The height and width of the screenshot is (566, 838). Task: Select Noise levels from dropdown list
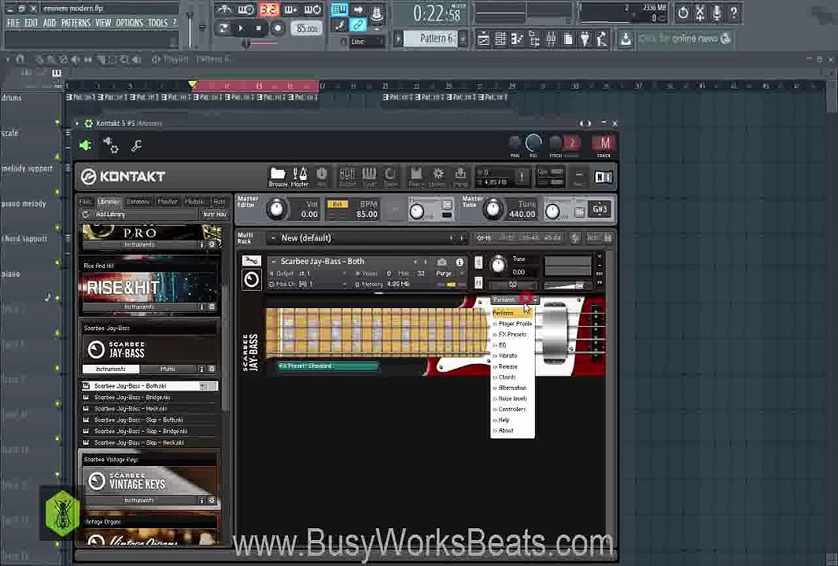click(512, 399)
